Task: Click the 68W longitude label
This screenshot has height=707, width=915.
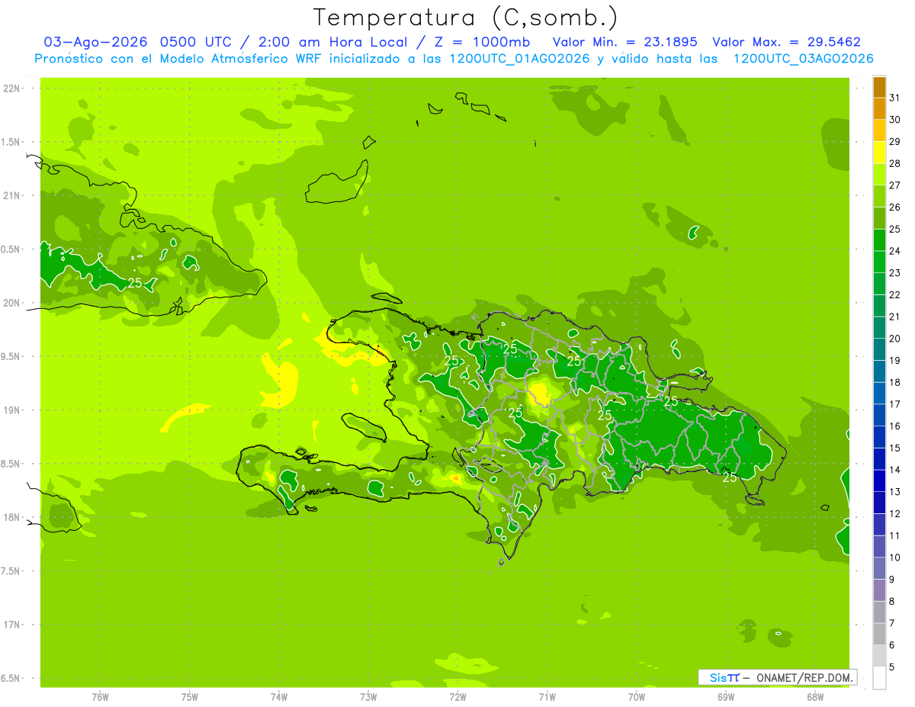Action: 815,697
